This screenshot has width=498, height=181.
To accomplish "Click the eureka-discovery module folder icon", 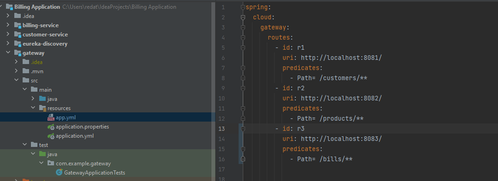I will [x=18, y=44].
